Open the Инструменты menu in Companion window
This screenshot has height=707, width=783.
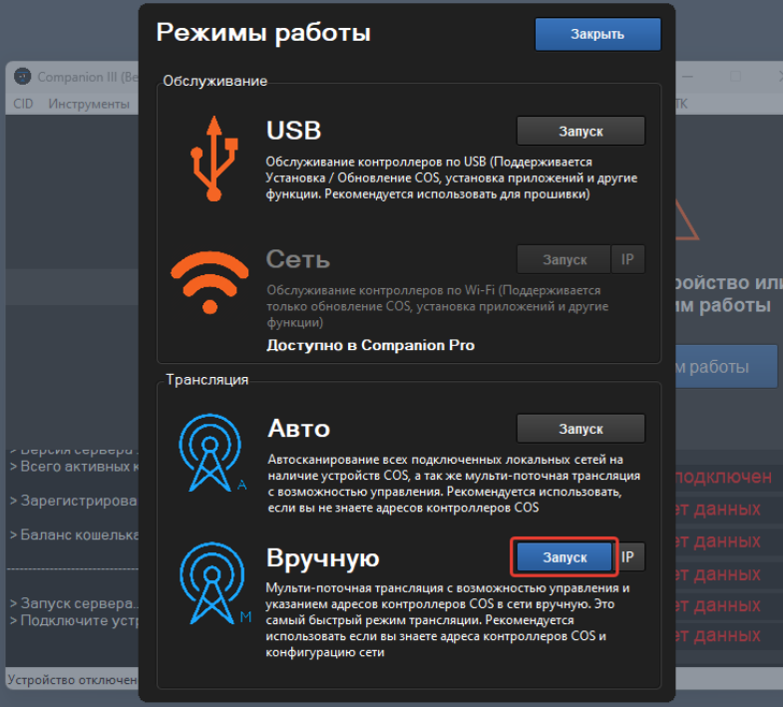(x=89, y=104)
